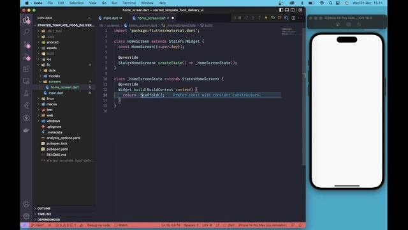Collapse the lib folder
This screenshot has height=230, width=408.
pos(64,65)
